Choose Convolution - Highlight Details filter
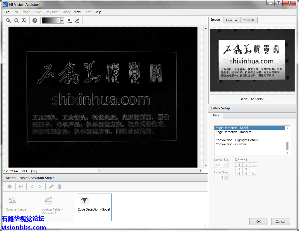 [x=236, y=140]
